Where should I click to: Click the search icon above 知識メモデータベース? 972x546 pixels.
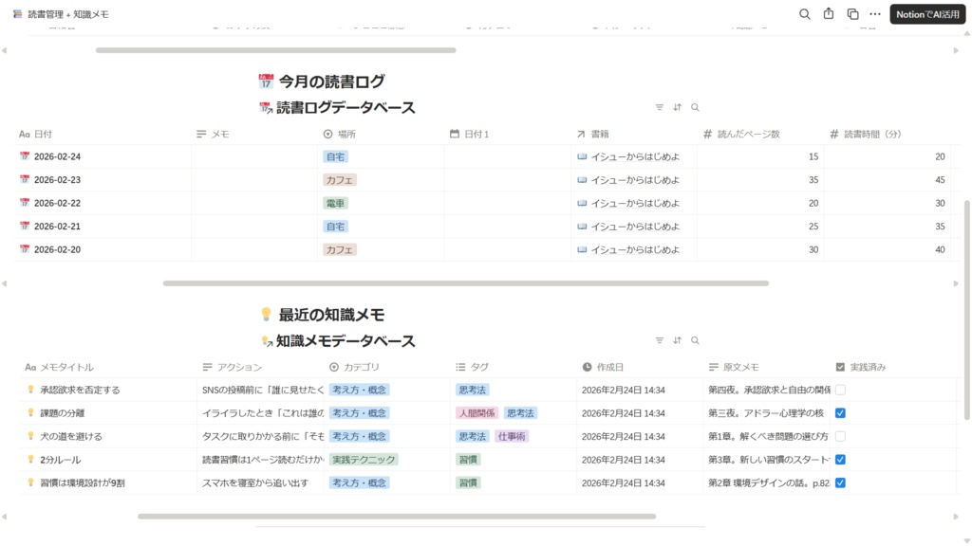[x=696, y=339]
